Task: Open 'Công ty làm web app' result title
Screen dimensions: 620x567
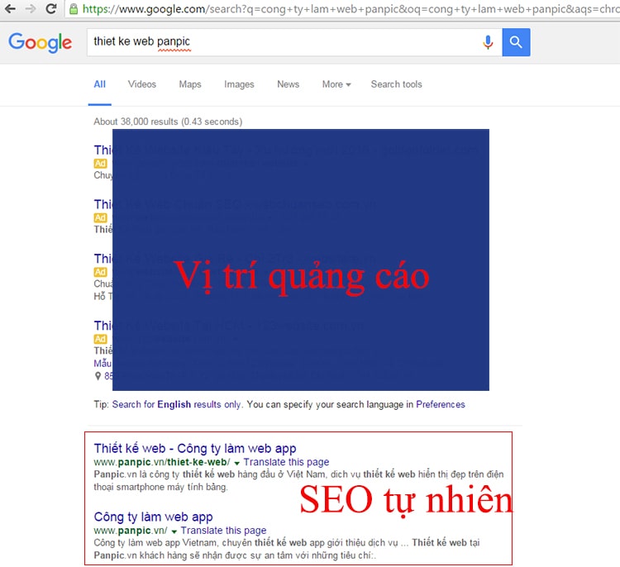Action: 154,517
